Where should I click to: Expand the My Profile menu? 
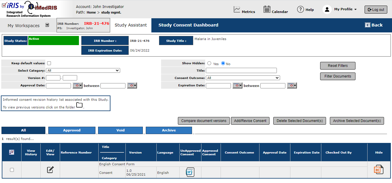click(x=345, y=9)
